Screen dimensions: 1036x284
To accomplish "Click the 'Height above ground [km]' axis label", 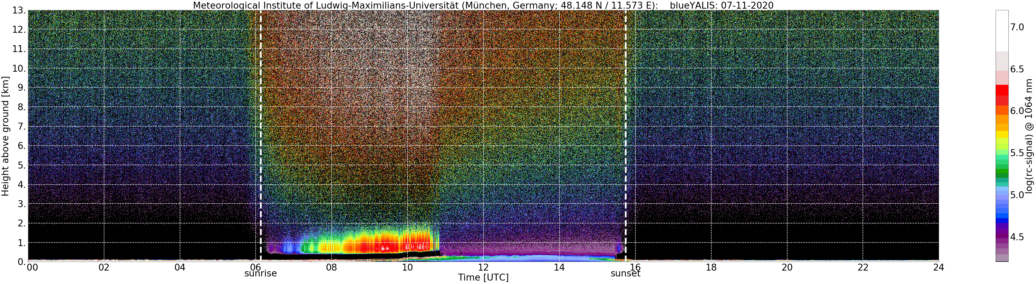I will tap(5, 136).
